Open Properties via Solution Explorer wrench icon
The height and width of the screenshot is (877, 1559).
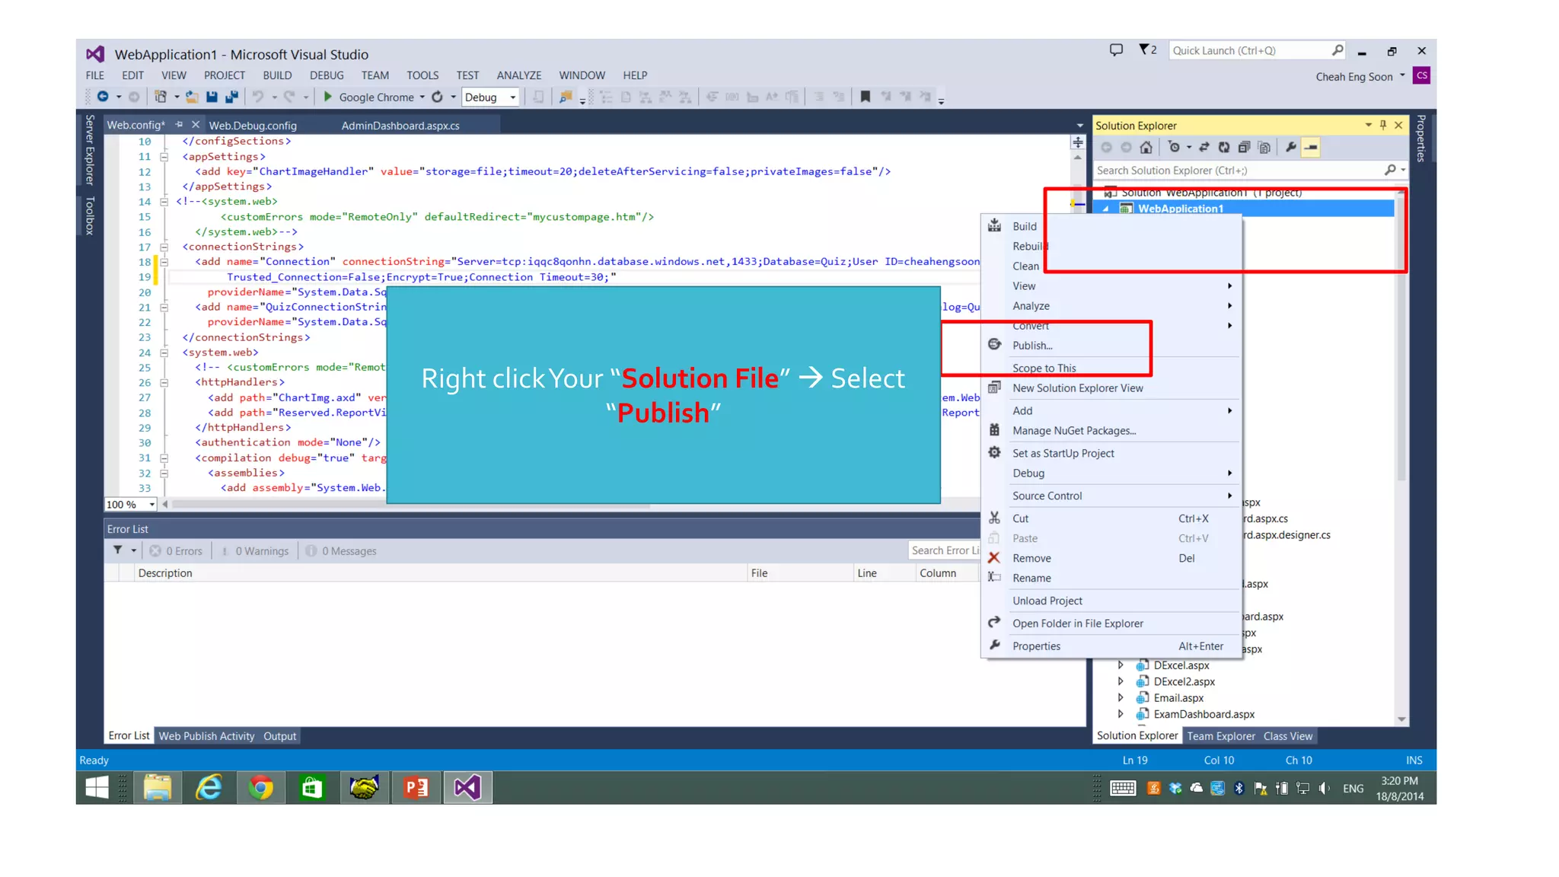click(1291, 147)
